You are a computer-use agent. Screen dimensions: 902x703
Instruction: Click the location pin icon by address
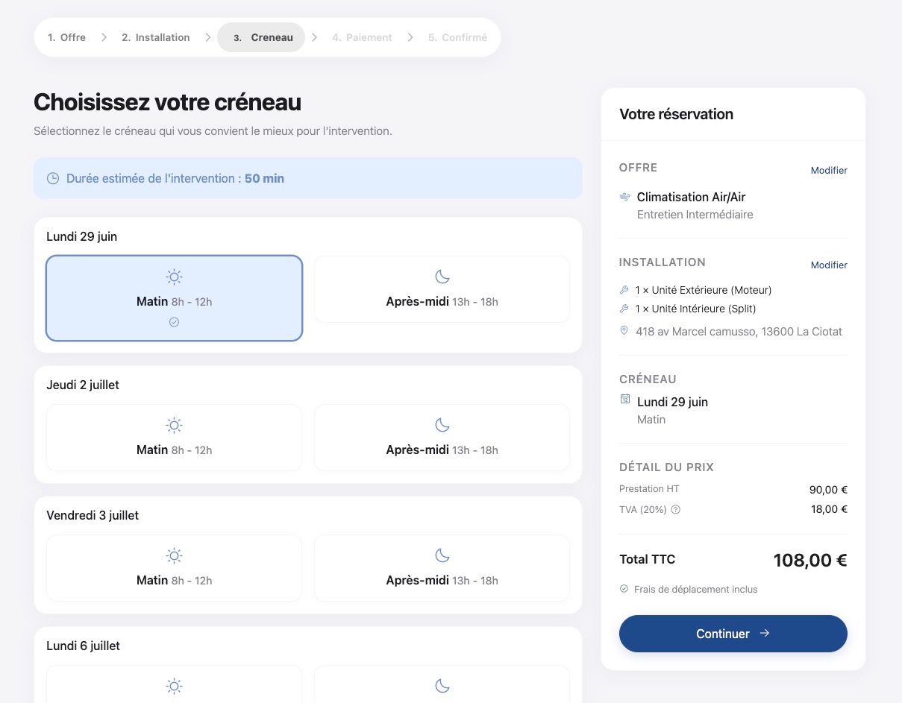[624, 330]
